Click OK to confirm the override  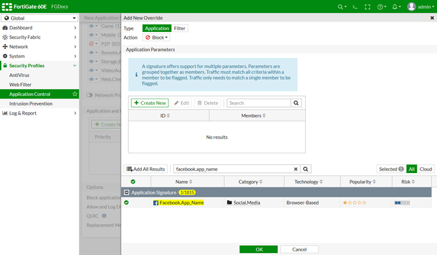pos(258,249)
